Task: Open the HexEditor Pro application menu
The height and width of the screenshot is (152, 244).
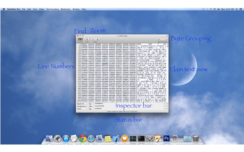Action: pos(13,9)
